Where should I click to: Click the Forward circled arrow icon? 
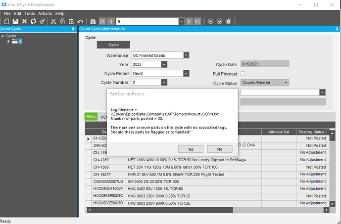(219, 21)
